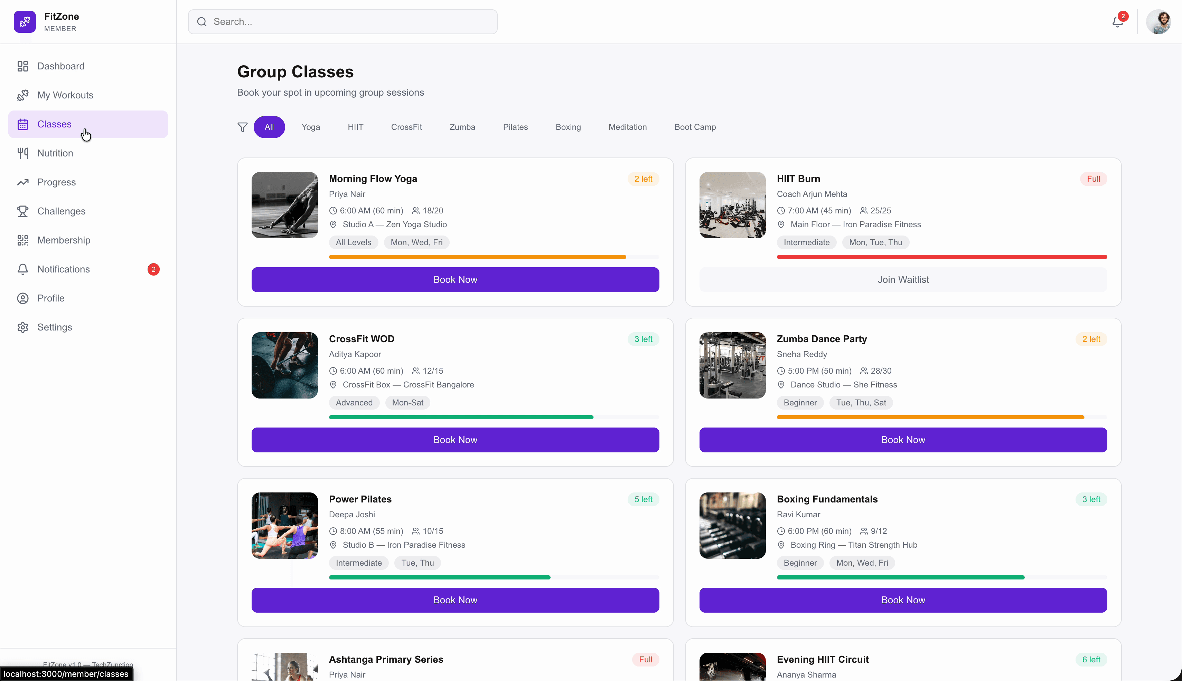The image size is (1182, 681).
Task: Join the waitlist for HIIT Burn
Action: pos(902,279)
